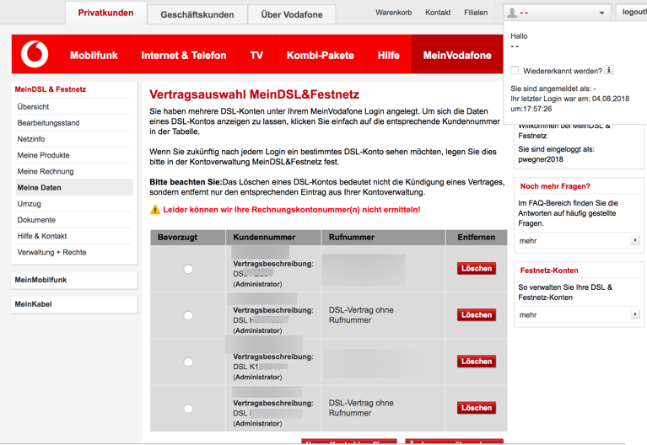Open MeinDSL & Festnetz sidebar heading

(x=51, y=89)
